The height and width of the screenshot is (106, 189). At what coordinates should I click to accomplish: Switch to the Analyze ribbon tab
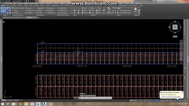tap(26, 6)
